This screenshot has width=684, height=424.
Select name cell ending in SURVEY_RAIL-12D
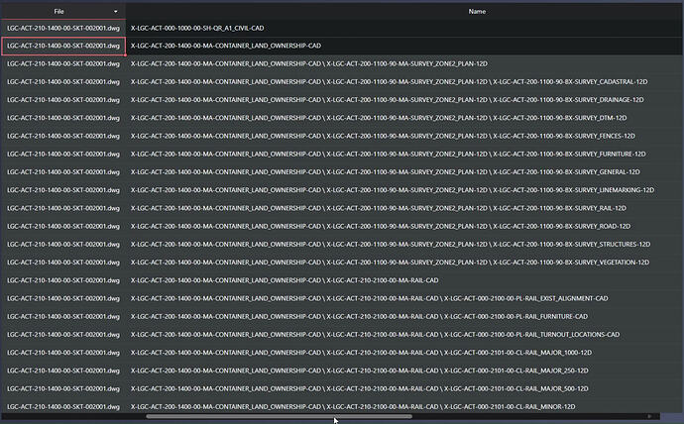click(404, 208)
